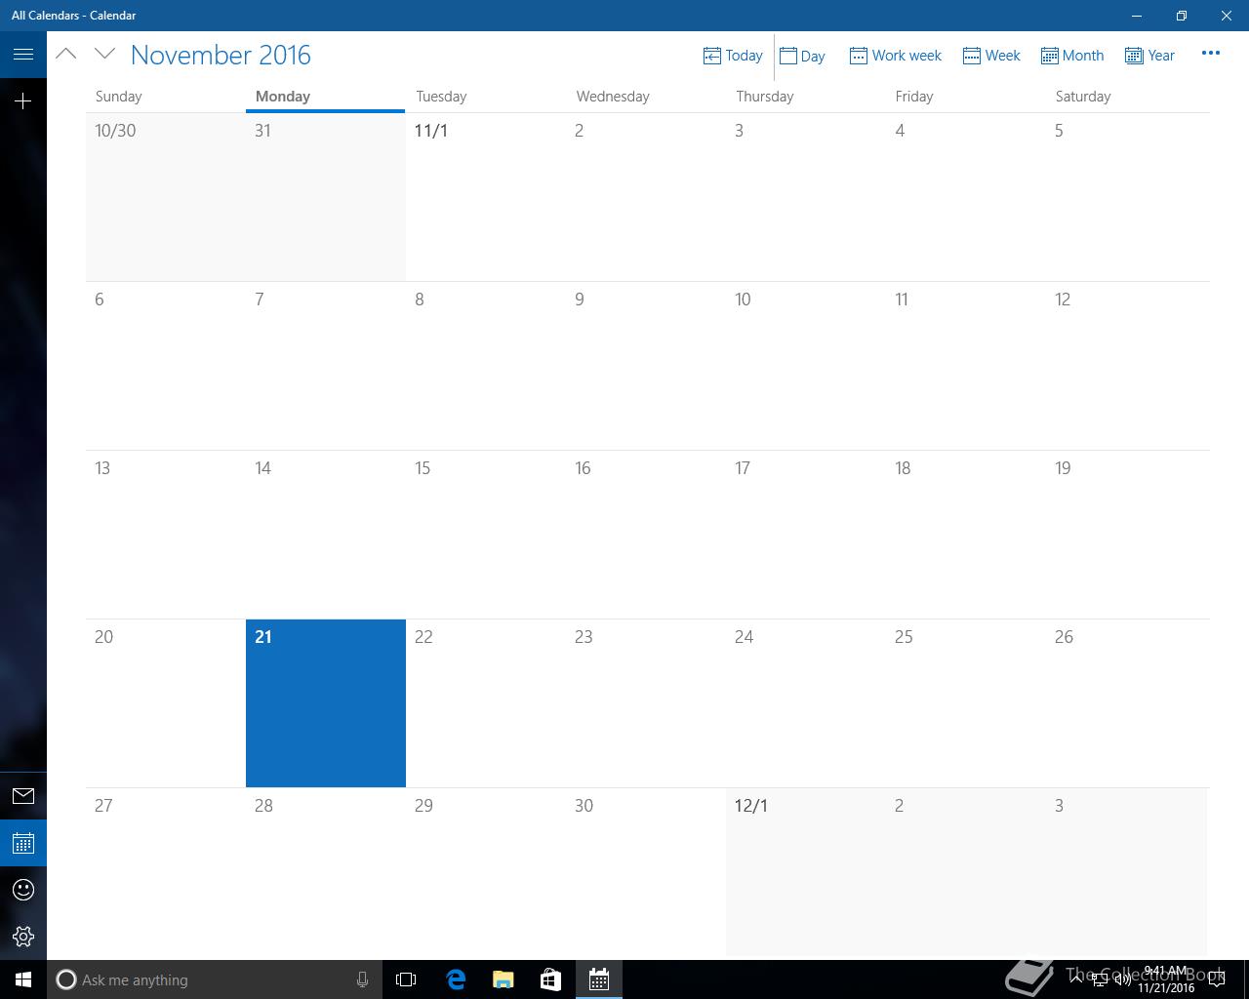Click the Saturday column header
This screenshot has height=999, width=1249.
tap(1082, 96)
